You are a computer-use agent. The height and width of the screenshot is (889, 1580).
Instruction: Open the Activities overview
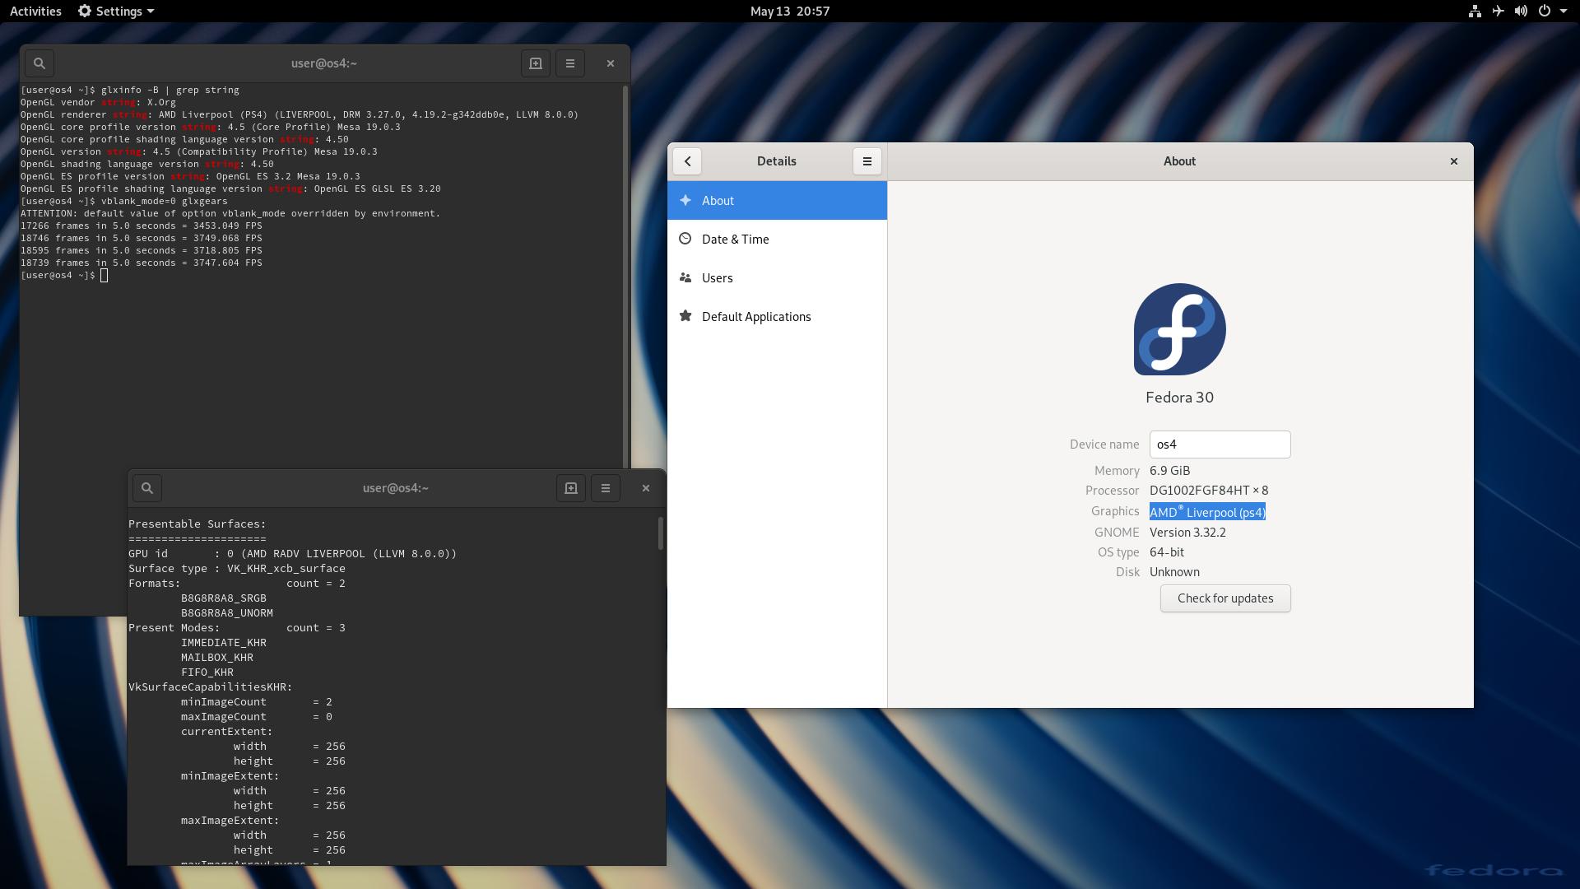click(35, 12)
